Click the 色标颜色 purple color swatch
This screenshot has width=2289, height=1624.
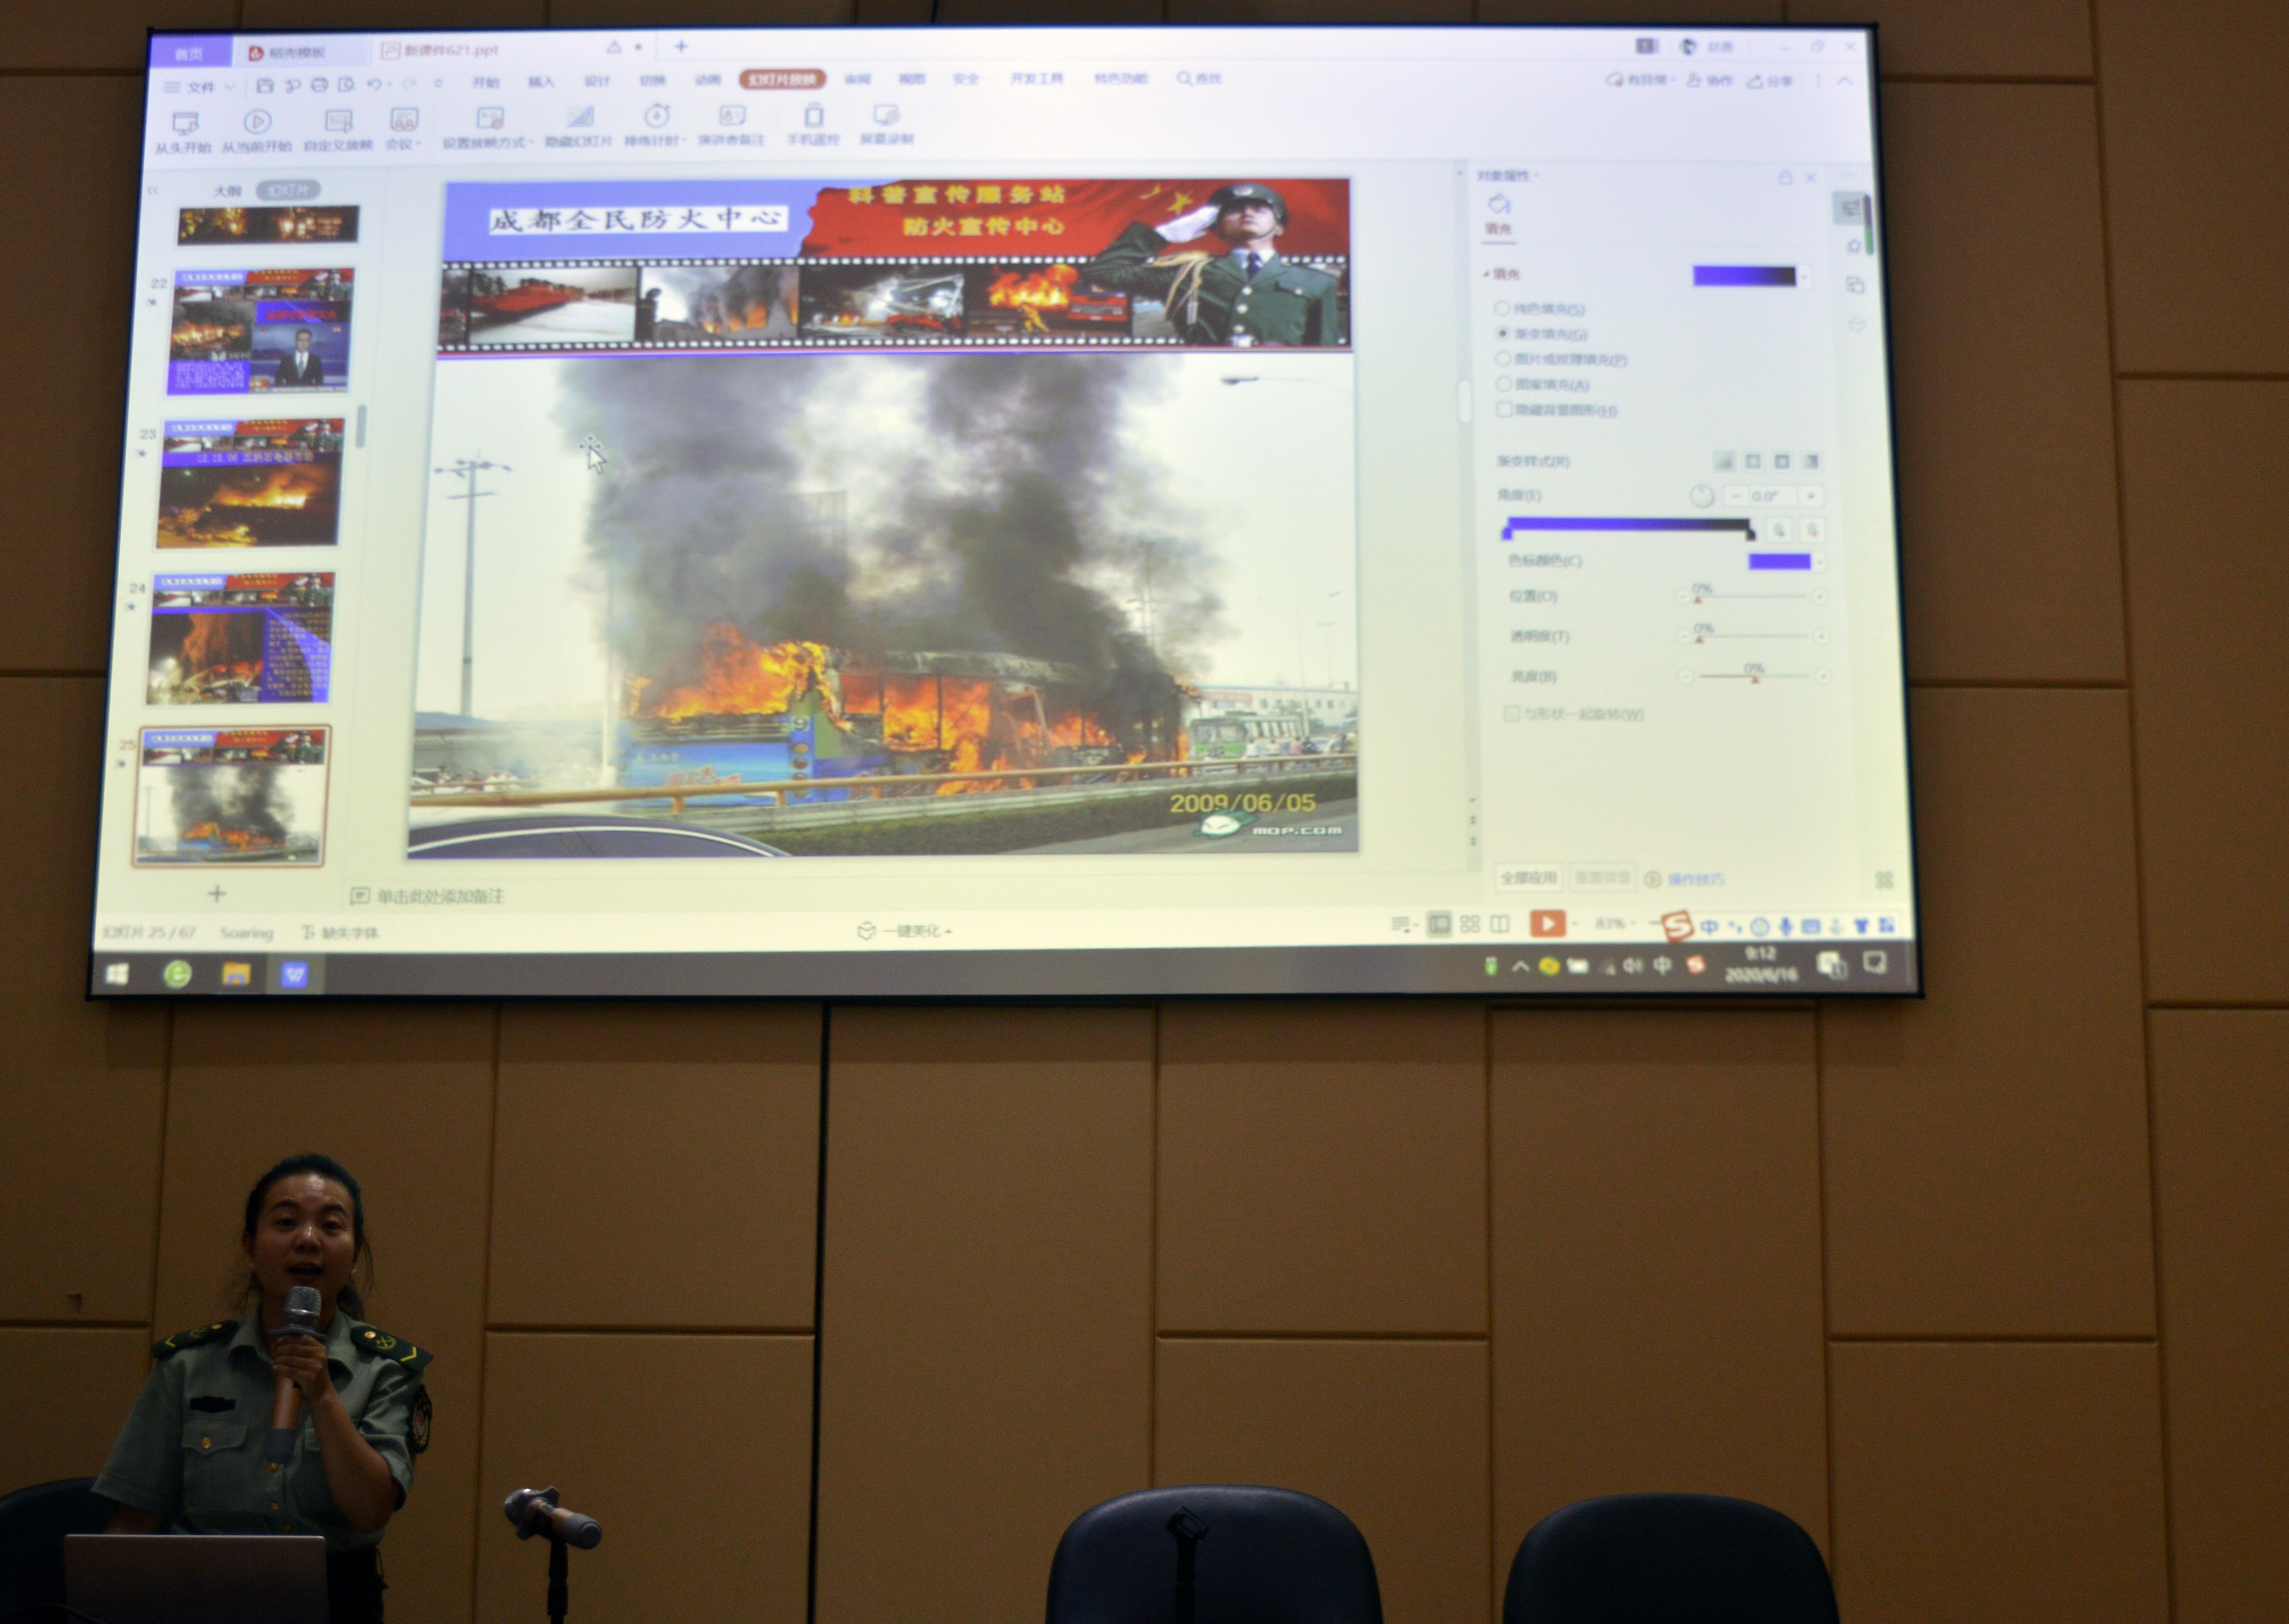tap(1779, 562)
